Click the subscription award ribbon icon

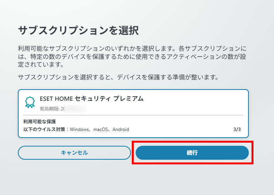30,102
